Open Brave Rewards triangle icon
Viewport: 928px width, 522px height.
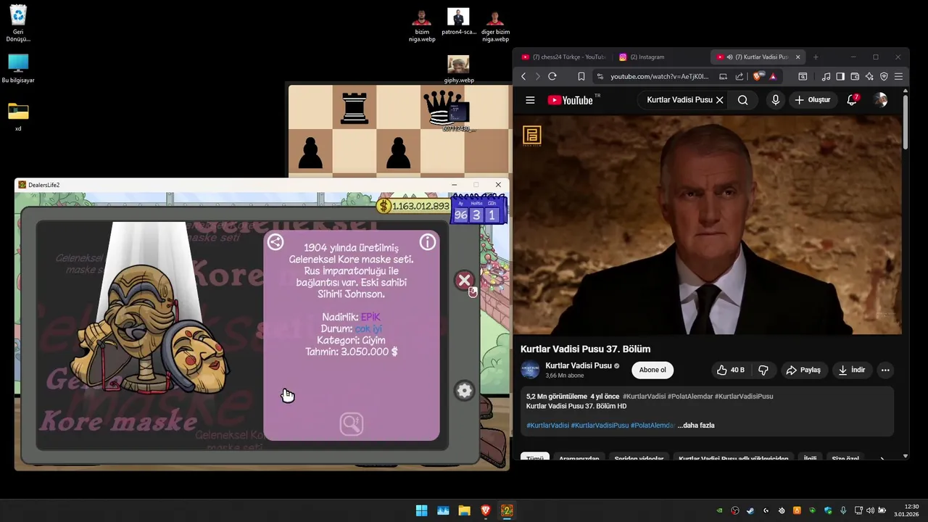click(x=774, y=76)
